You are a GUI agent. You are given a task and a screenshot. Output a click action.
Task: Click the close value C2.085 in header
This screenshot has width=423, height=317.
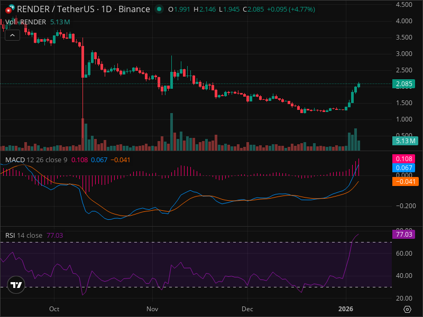(253, 9)
